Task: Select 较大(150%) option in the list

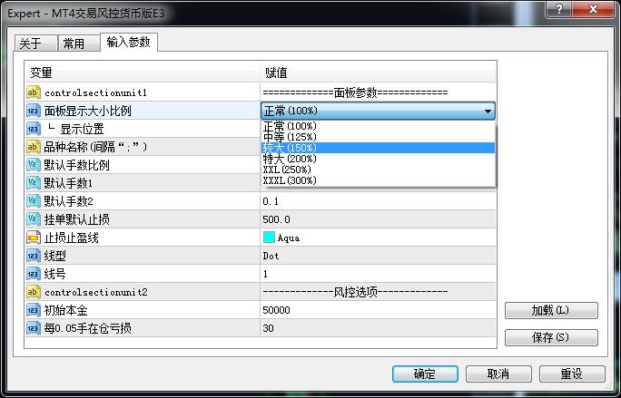Action: (x=378, y=148)
